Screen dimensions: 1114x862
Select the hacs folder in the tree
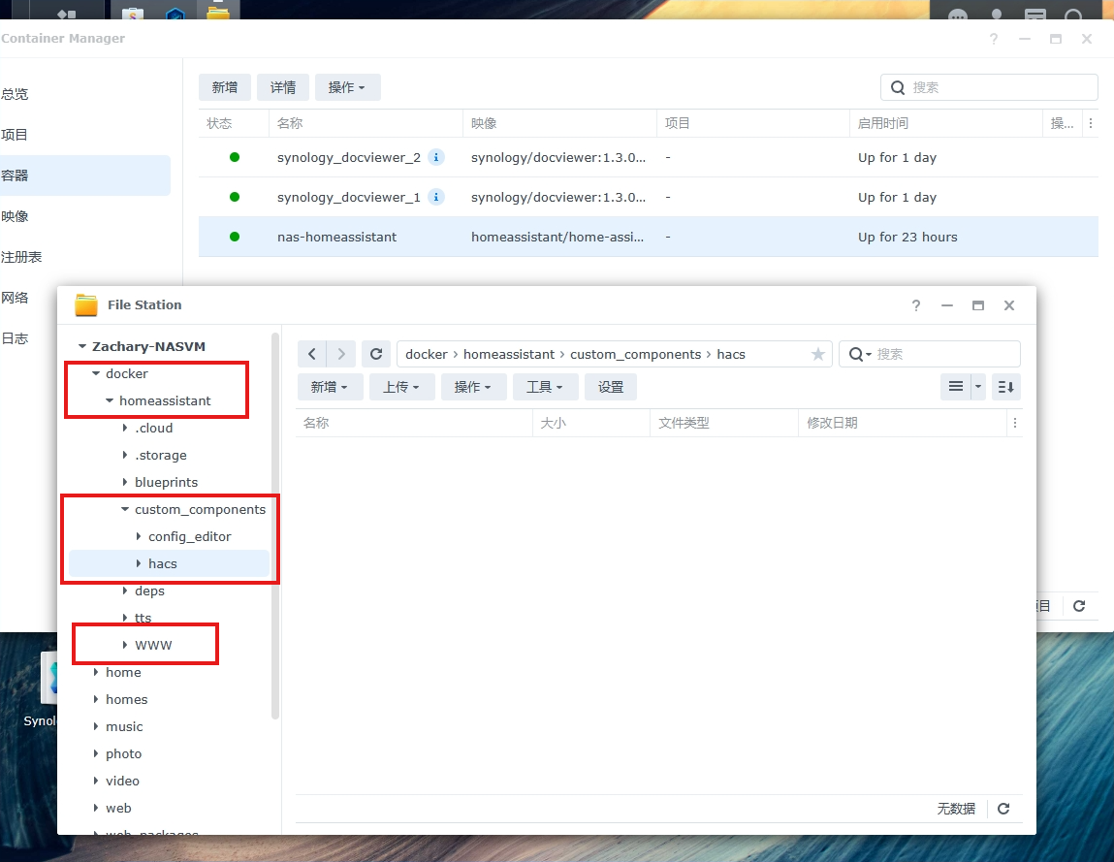coord(169,563)
